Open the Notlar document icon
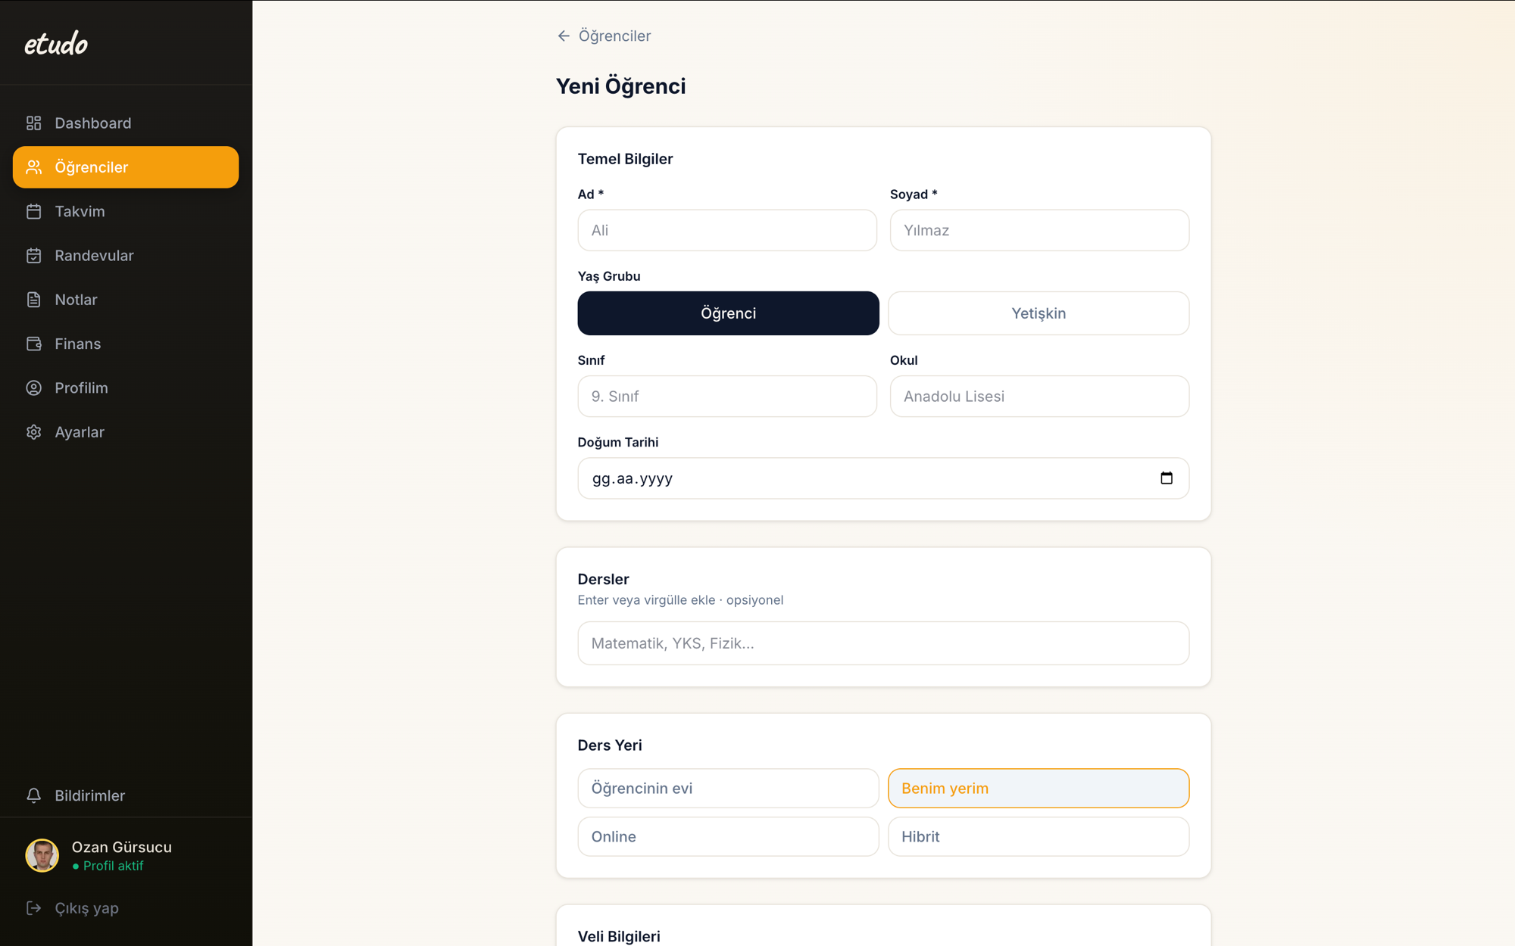 click(x=33, y=300)
